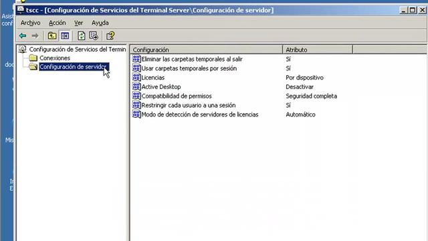The image size is (428, 241).
Task: Select 'Eliminar las carpetas temporales al salir'
Action: pos(192,59)
